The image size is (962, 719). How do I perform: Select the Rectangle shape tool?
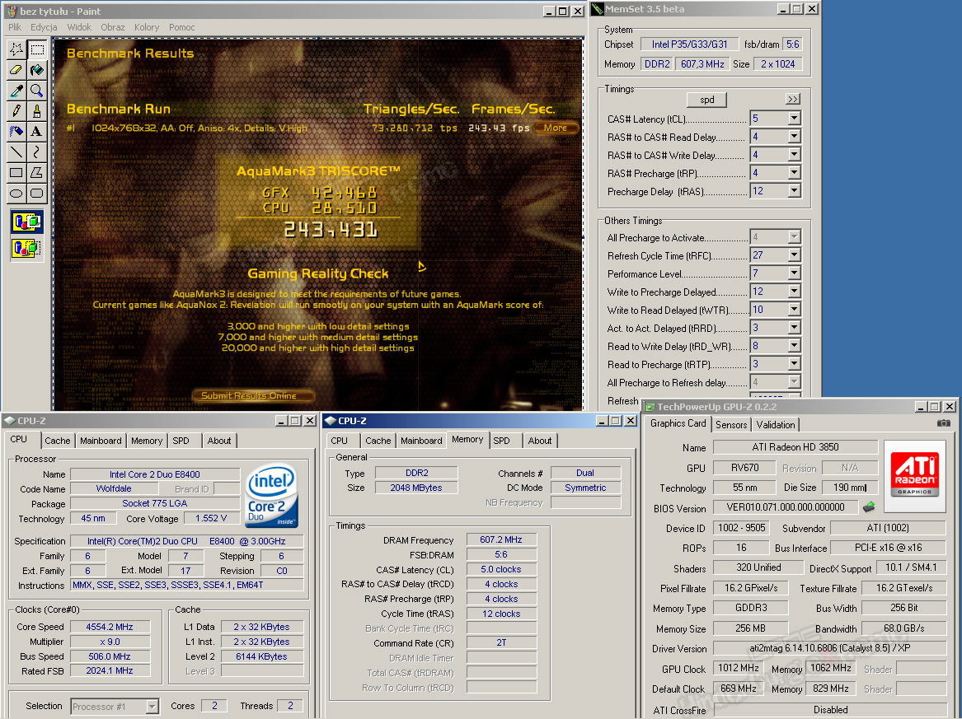pyautogui.click(x=16, y=173)
